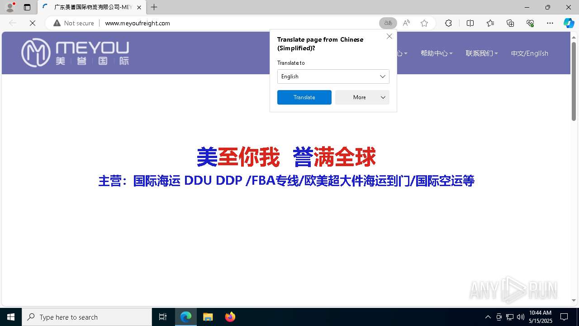Expand the 帮助中心 menu
This screenshot has height=326, width=579.
pos(437,53)
